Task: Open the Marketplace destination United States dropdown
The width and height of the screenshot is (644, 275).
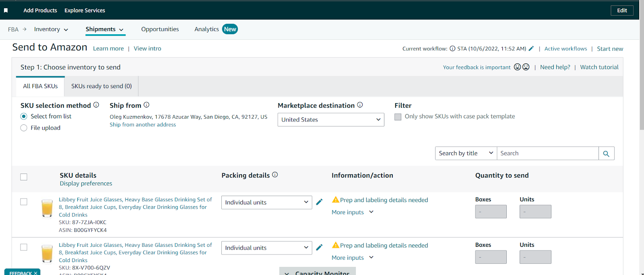Action: [x=331, y=120]
